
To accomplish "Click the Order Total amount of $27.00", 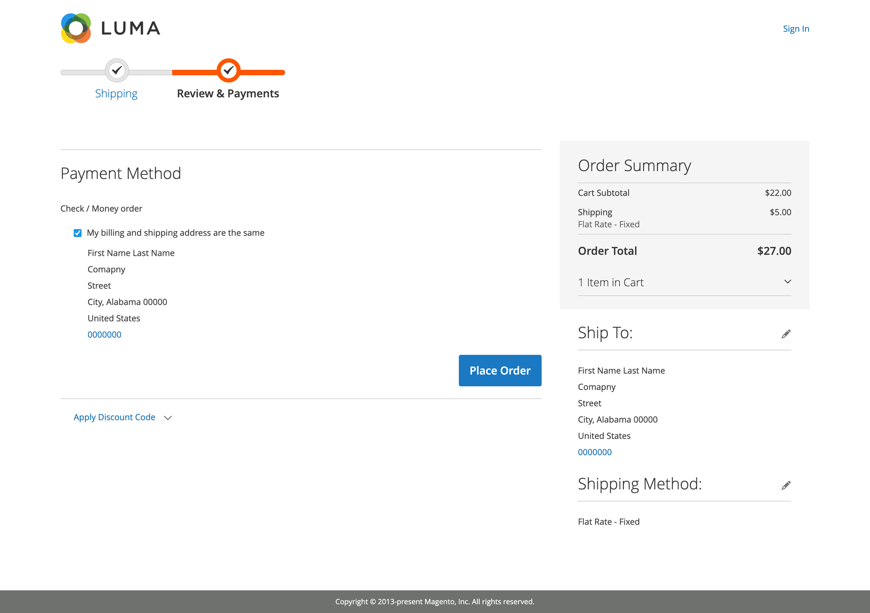I will (x=773, y=251).
